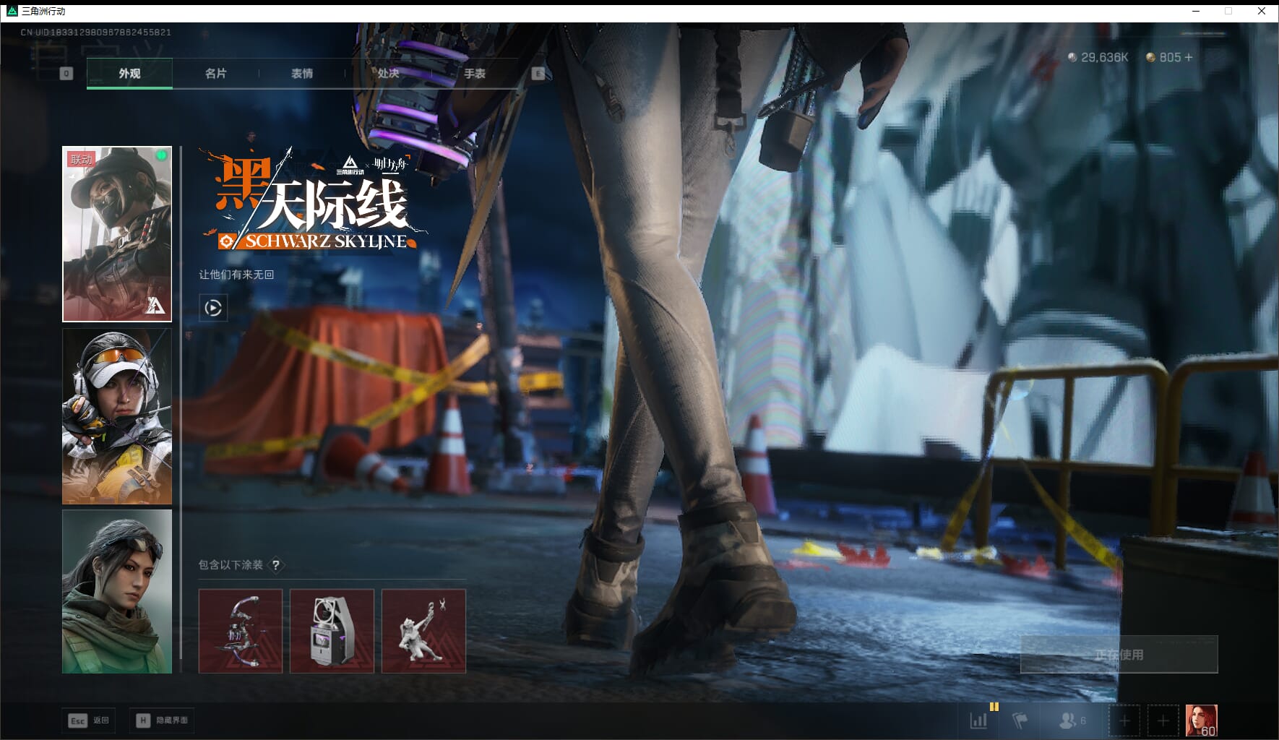Select the masked 联动 operator skin
Screen dimensions: 1279x740
[x=117, y=234]
